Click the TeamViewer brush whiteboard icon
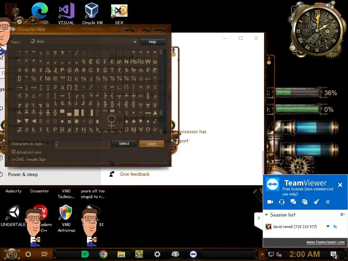This screenshot has width=348, height=261. tap(316, 202)
